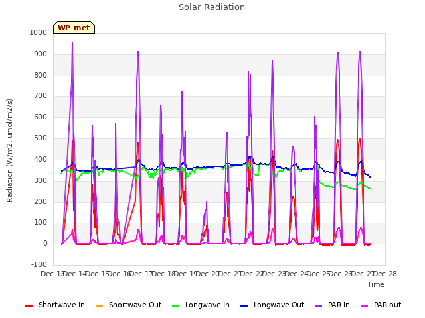Click the -100 y-axis tick label
Image resolution: width=425 pixels, height=318 pixels.
(39, 264)
